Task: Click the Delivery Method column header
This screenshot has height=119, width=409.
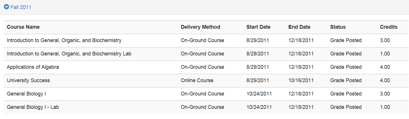Action: point(201,27)
